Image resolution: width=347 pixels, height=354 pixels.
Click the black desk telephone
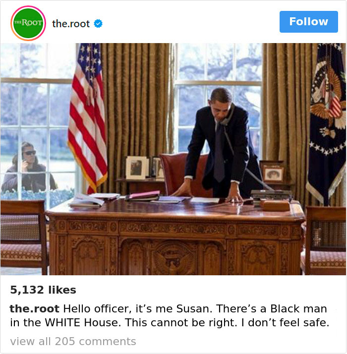270,195
